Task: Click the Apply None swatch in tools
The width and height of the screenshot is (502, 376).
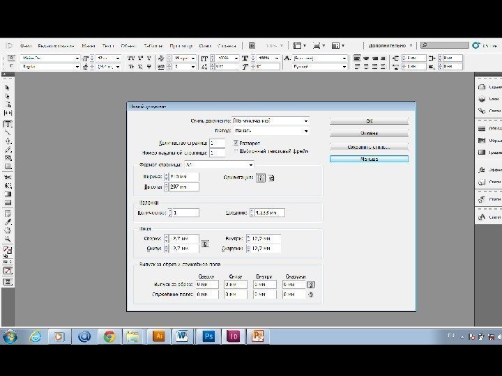Action: (8, 271)
